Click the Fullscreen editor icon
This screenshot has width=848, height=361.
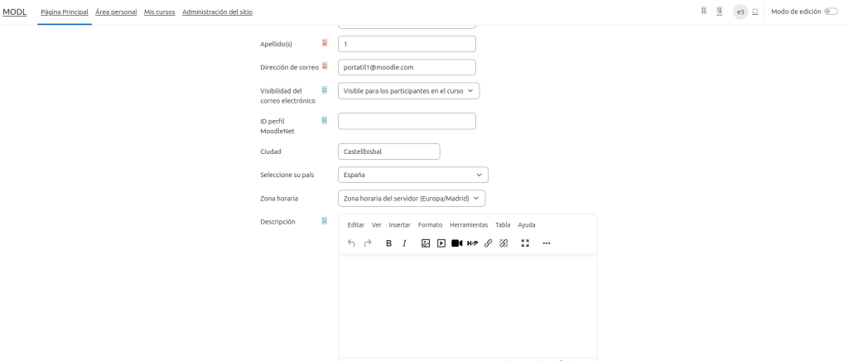525,243
